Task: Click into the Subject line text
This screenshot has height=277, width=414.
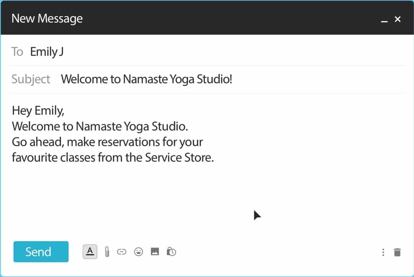Action: coord(146,79)
